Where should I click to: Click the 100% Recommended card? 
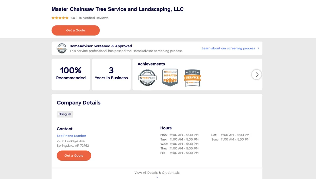71,75
